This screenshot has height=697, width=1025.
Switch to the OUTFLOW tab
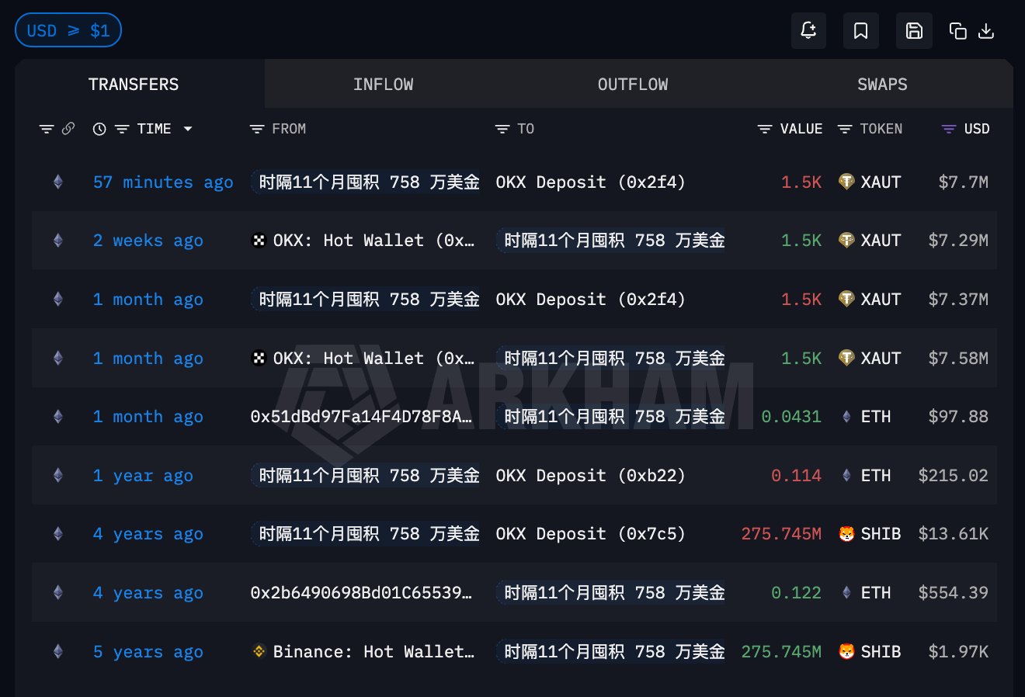pyautogui.click(x=633, y=85)
